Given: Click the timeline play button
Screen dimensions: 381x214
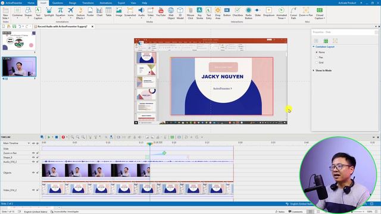Looking at the screenshot, I should pyautogui.click(x=49, y=137).
